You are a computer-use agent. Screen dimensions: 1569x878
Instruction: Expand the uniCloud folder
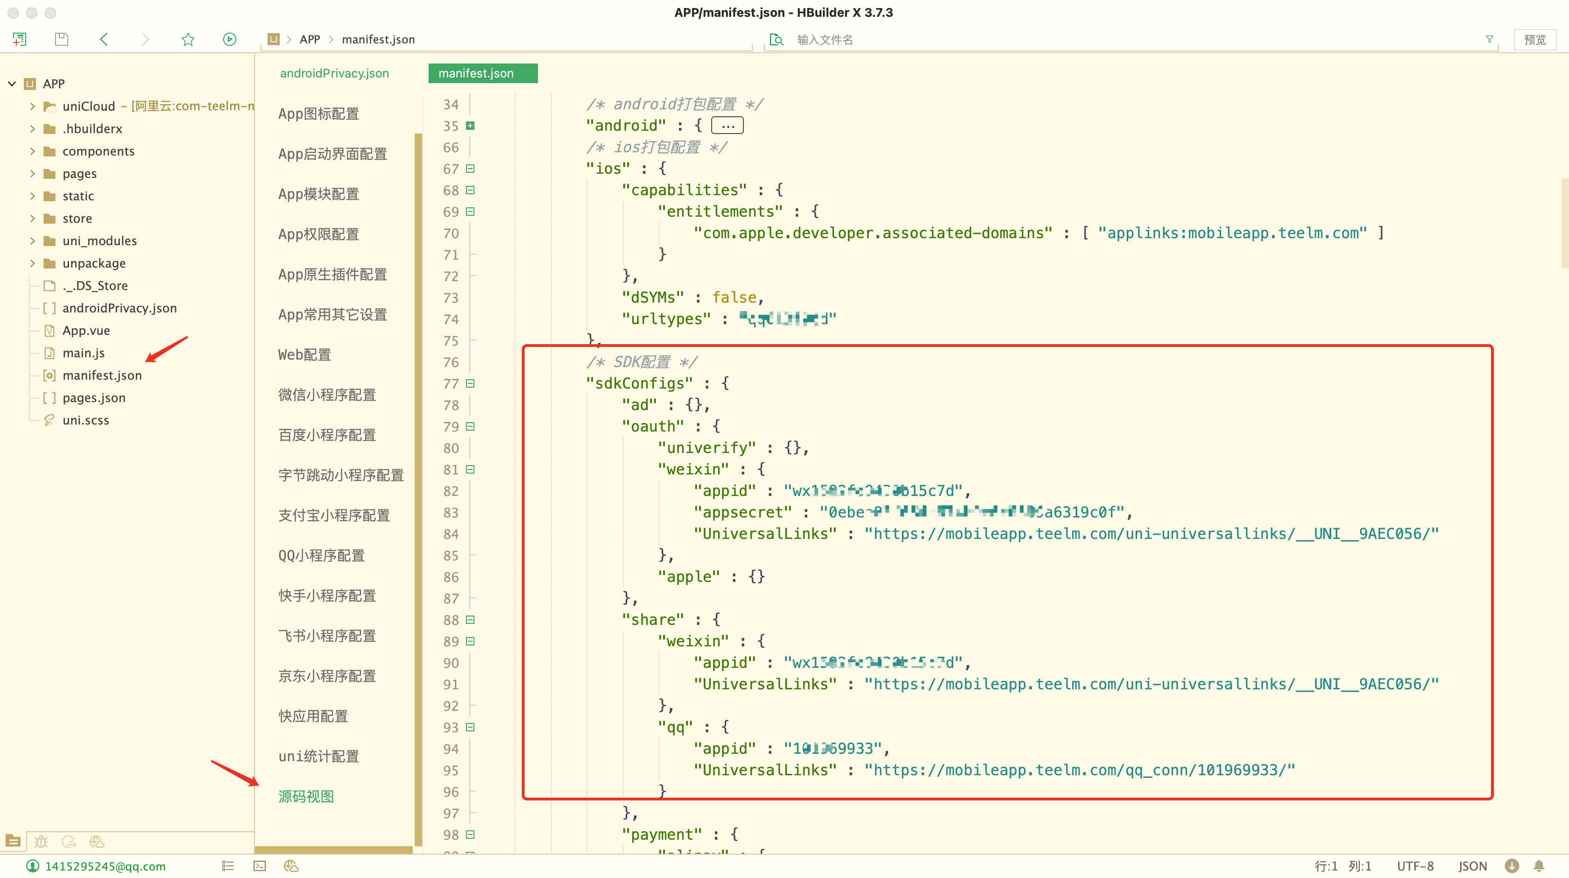[x=32, y=106]
